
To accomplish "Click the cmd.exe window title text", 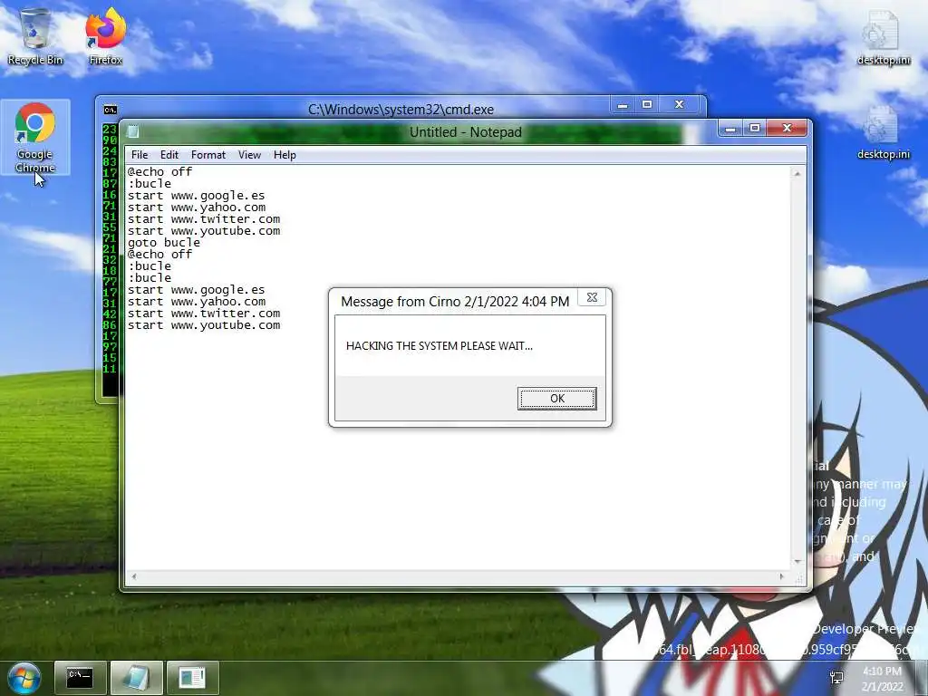I will pyautogui.click(x=401, y=110).
